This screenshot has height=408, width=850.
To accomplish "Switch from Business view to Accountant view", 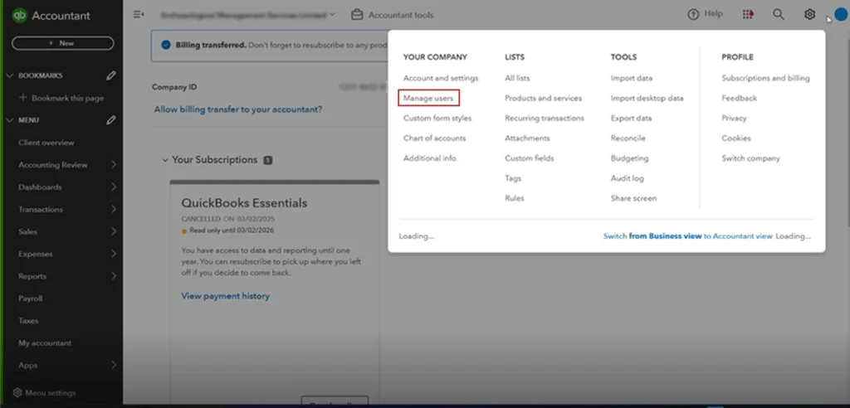I will [x=687, y=236].
